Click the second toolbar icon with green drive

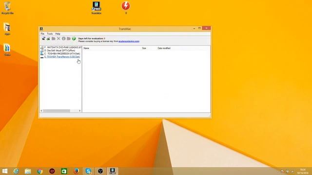tap(48, 38)
